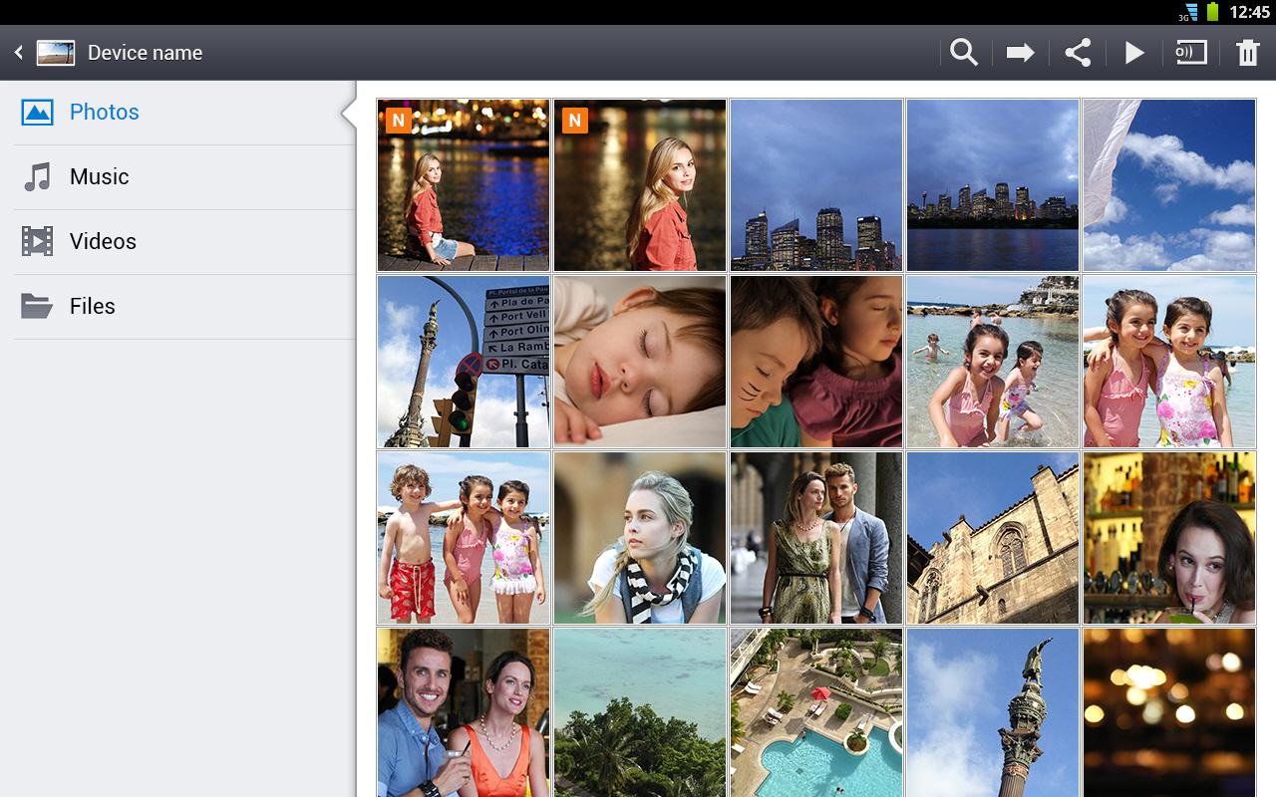Open the device thumbnail beside Device name
This screenshot has width=1276, height=797.
click(57, 52)
